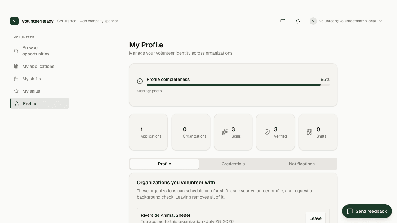Click 'Organizations you volunteer with' heading
Screen dimensions: 397x223
coord(176,182)
